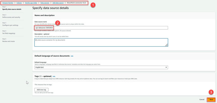Go to Step 4 Set field mappings

[9, 33]
